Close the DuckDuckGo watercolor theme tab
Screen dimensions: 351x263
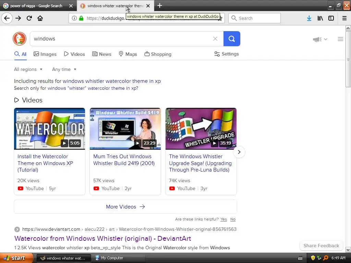click(148, 6)
